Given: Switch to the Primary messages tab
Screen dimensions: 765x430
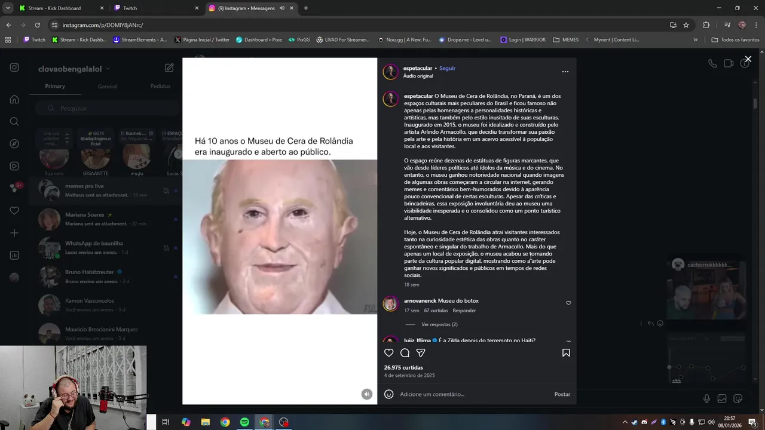Looking at the screenshot, I should pos(55,86).
